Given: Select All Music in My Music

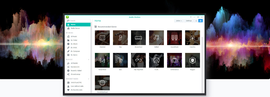Looking at the screenshot, I should (x=78, y=37).
